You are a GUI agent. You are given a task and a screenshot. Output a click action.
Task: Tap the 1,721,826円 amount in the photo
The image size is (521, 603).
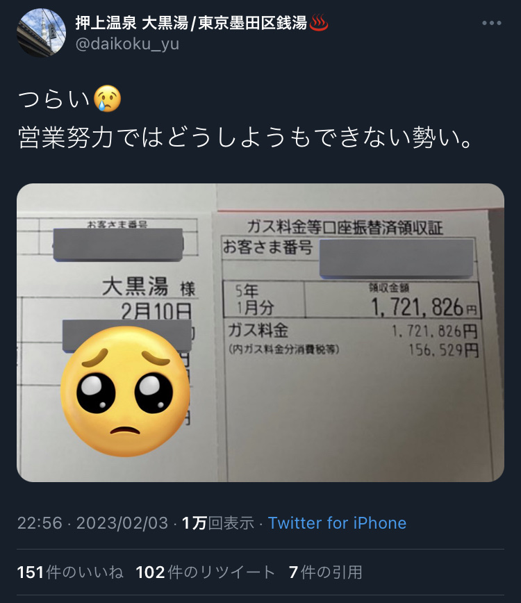click(424, 307)
